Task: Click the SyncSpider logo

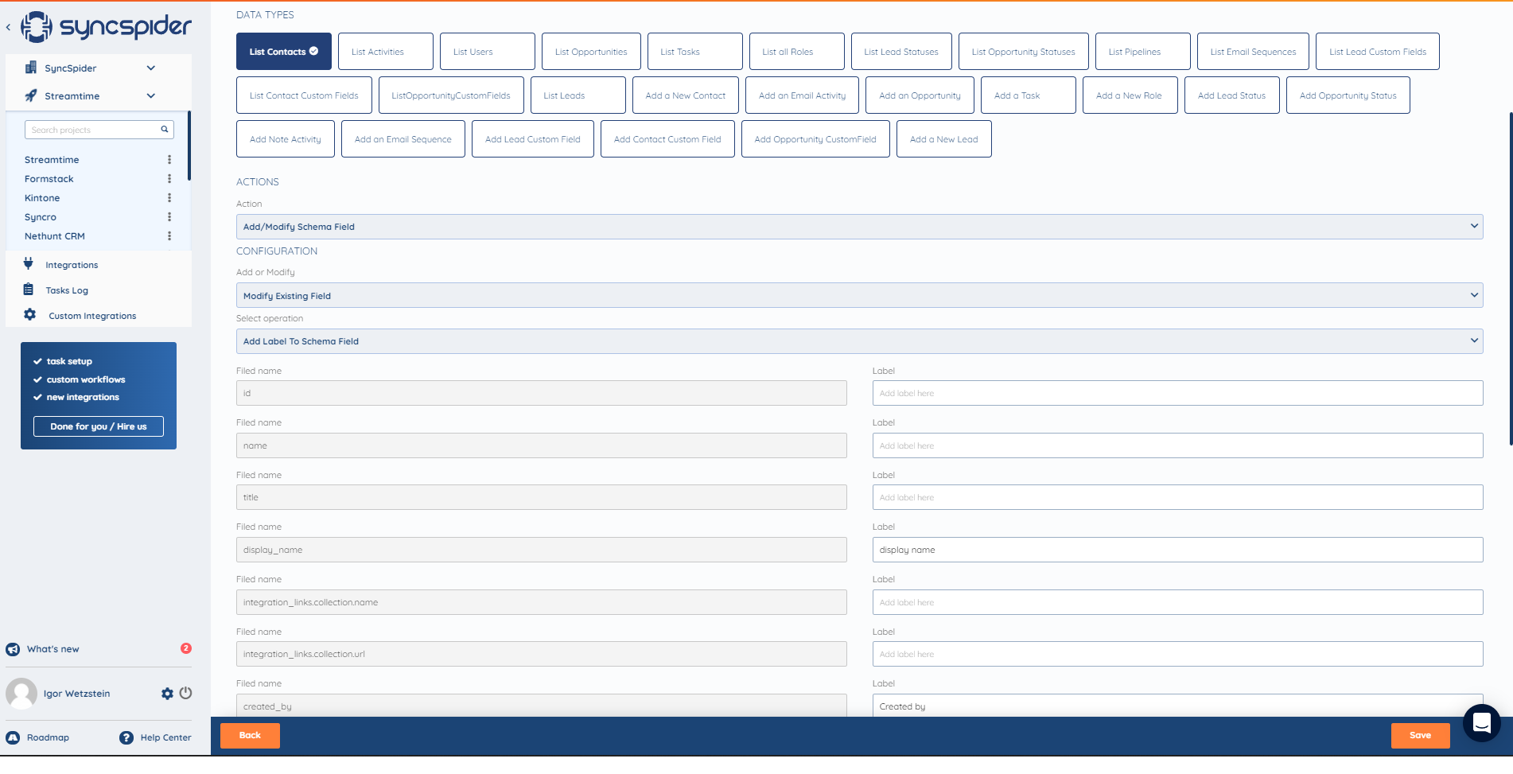Action: tap(106, 26)
